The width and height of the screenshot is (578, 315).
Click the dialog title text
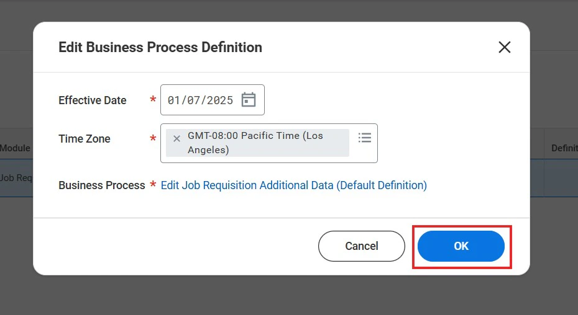click(x=160, y=47)
